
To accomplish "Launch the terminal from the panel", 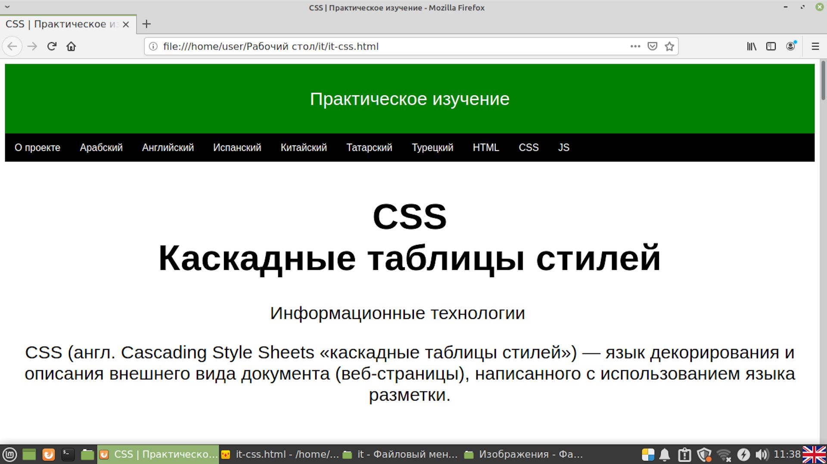I will click(68, 455).
